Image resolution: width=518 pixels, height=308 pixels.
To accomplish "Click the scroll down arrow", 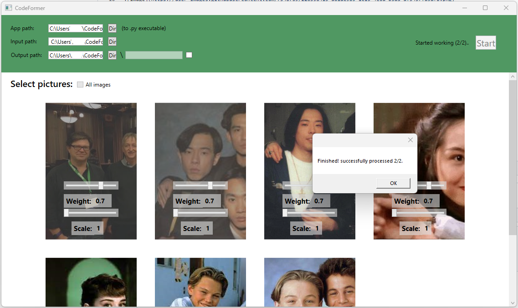I will coord(513,303).
